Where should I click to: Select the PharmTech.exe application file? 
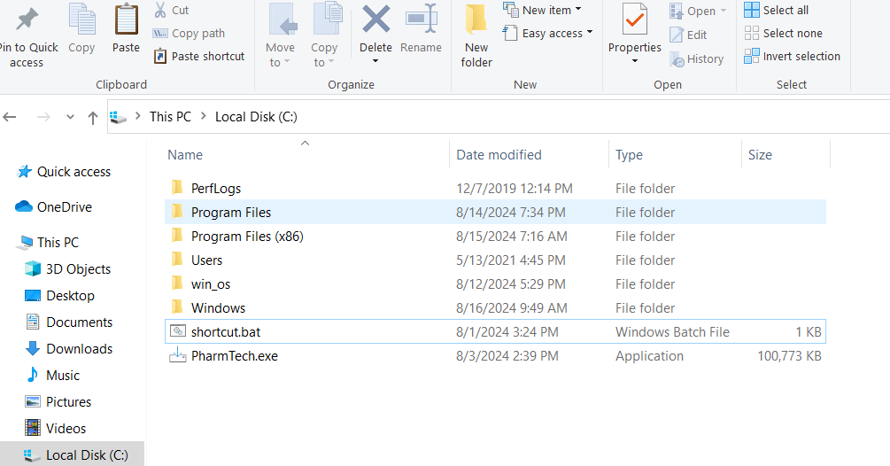(234, 356)
